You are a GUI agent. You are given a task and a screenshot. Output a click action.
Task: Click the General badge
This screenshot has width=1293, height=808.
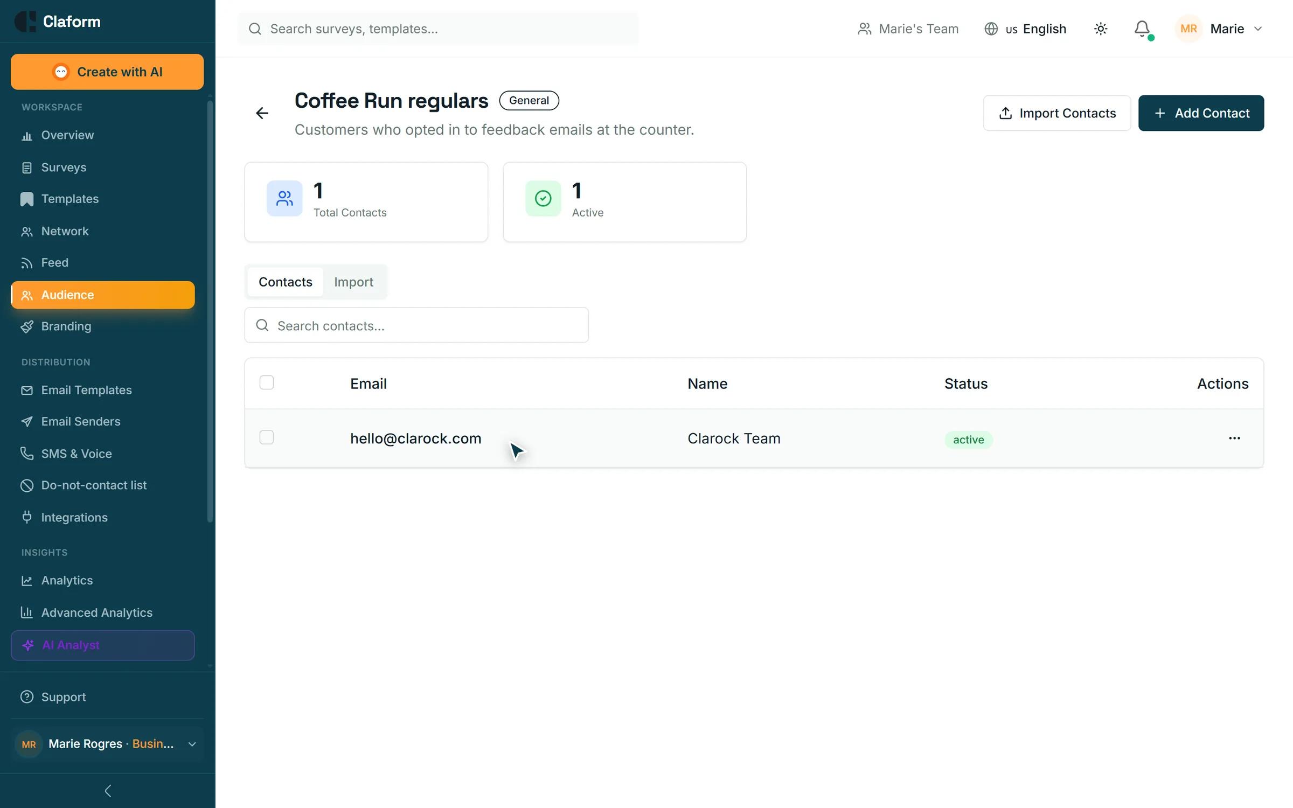click(529, 101)
